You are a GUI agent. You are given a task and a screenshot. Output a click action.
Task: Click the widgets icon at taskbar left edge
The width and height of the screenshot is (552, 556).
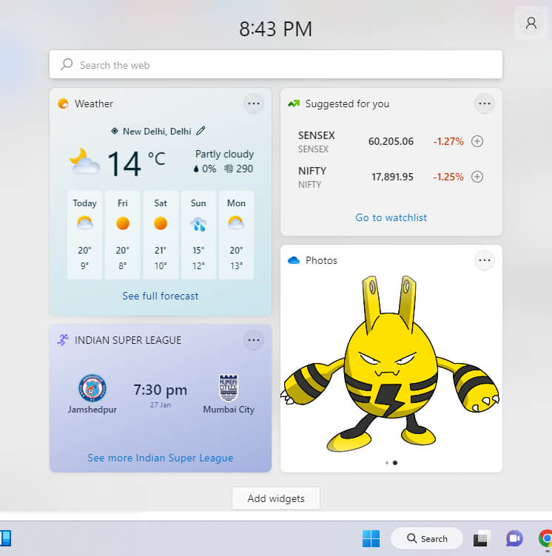point(5,538)
